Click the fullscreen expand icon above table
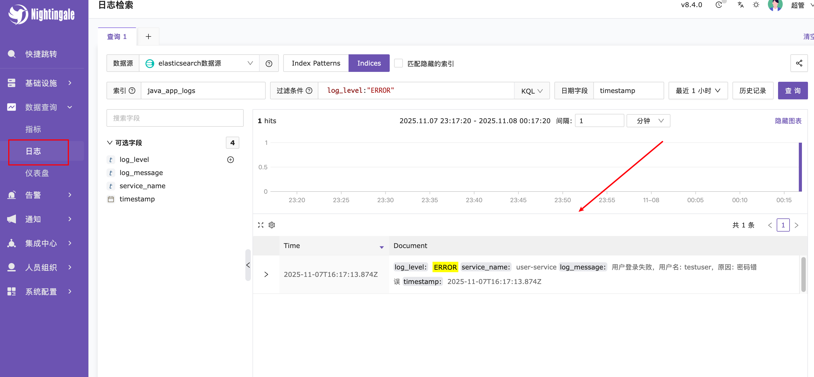Viewport: 814px width, 377px height. (260, 225)
